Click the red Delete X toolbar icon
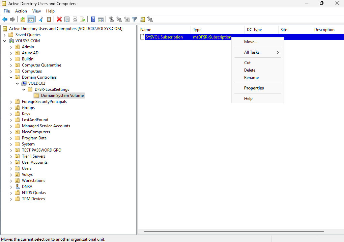 tap(59, 20)
